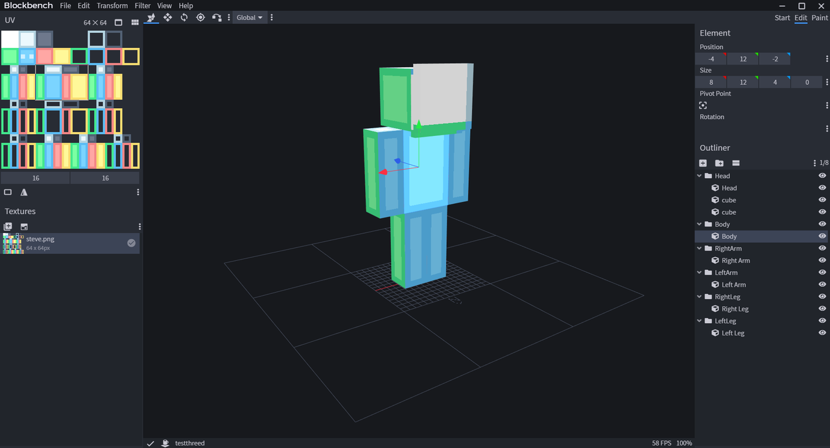Open the Transform menu
830x448 pixels.
click(112, 6)
